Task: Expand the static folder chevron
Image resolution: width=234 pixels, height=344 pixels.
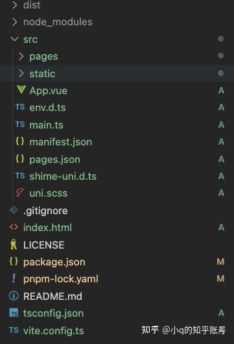Action: pos(21,73)
